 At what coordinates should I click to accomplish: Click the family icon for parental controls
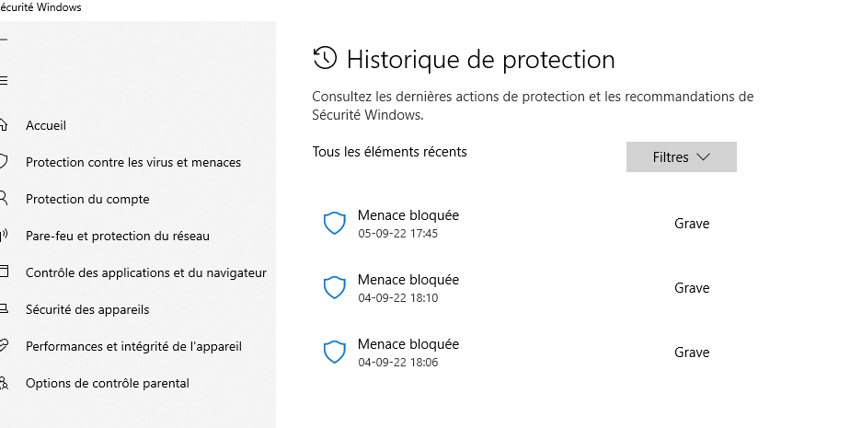(4, 383)
